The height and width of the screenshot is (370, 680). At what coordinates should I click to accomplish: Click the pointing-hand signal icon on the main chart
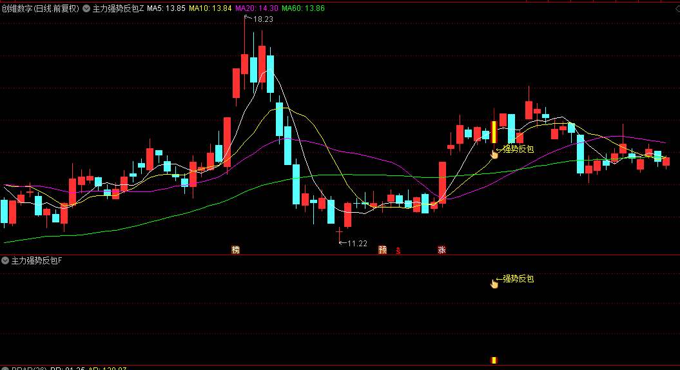click(494, 154)
